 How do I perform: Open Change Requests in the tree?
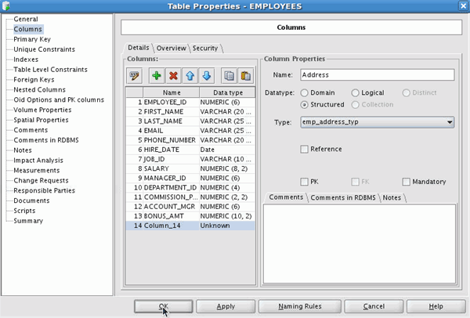(x=41, y=180)
